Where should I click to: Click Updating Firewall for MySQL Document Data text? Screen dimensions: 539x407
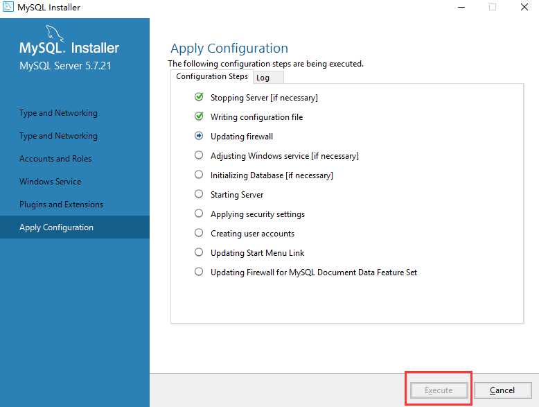(314, 272)
